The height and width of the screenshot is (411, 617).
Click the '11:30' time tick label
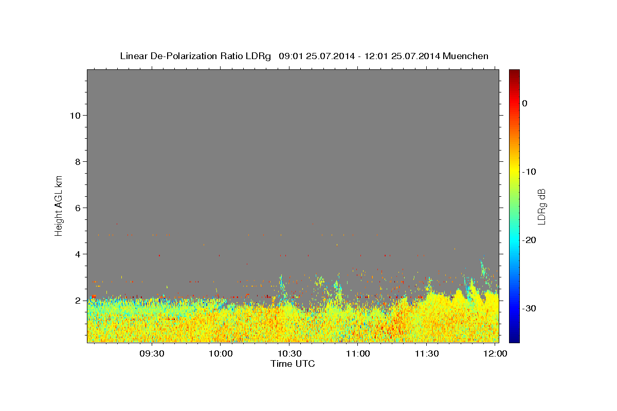click(427, 354)
